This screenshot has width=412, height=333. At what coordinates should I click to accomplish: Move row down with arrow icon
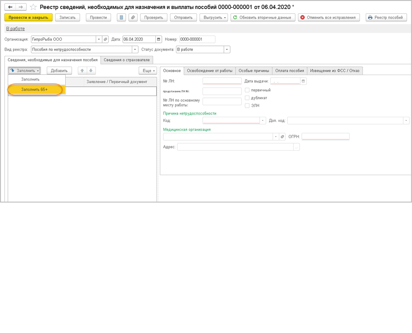pyautogui.click(x=91, y=71)
